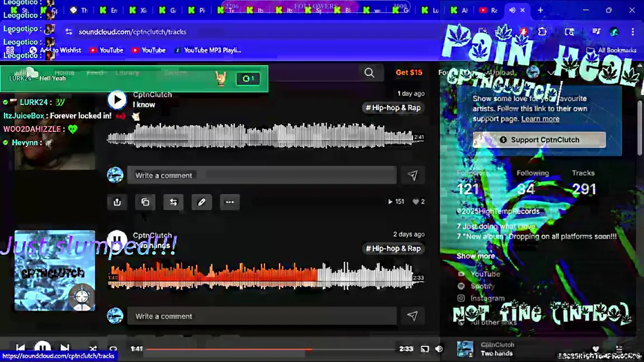Viewport: 644px width, 362px height.
Task: Send comment on the 2 days ago track
Action: click(x=413, y=316)
